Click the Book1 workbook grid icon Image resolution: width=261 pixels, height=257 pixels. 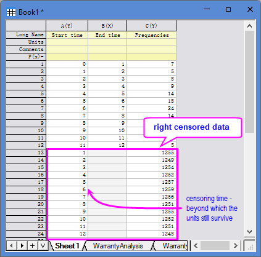[11, 12]
